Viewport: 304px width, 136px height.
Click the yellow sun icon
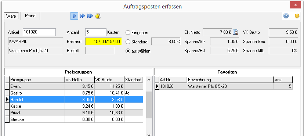[297, 16]
